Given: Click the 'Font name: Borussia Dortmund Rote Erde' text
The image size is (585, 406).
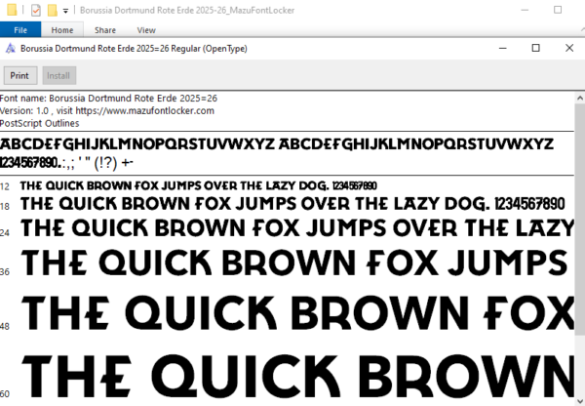Looking at the screenshot, I should [x=108, y=99].
